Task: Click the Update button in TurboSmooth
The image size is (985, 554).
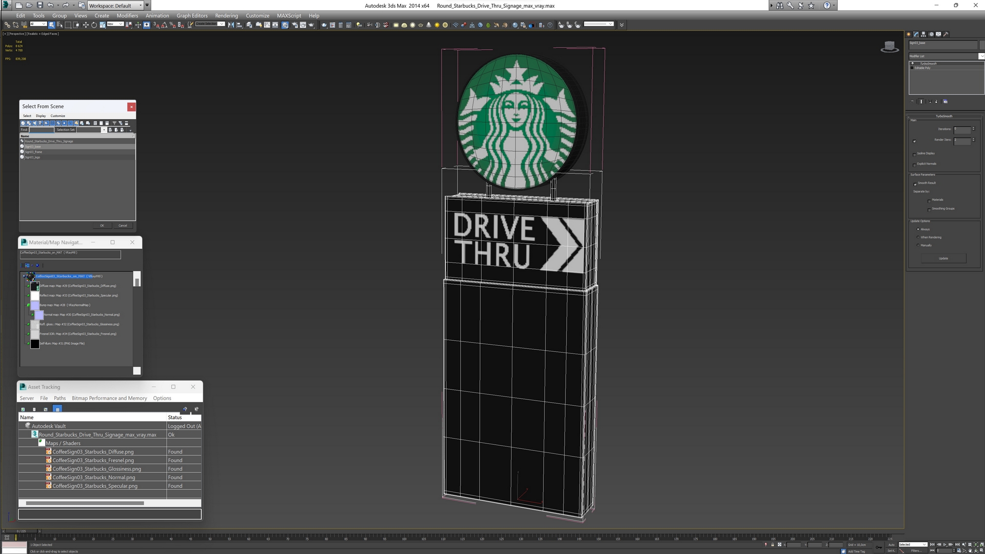Action: (943, 259)
